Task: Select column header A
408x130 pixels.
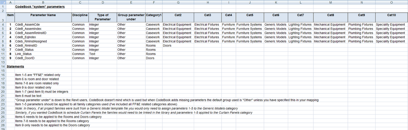Action: [x=10, y=2]
